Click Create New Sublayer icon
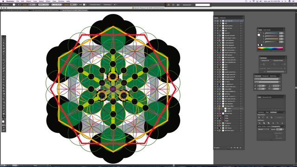Viewport: 297px width, 167px height. [234, 148]
